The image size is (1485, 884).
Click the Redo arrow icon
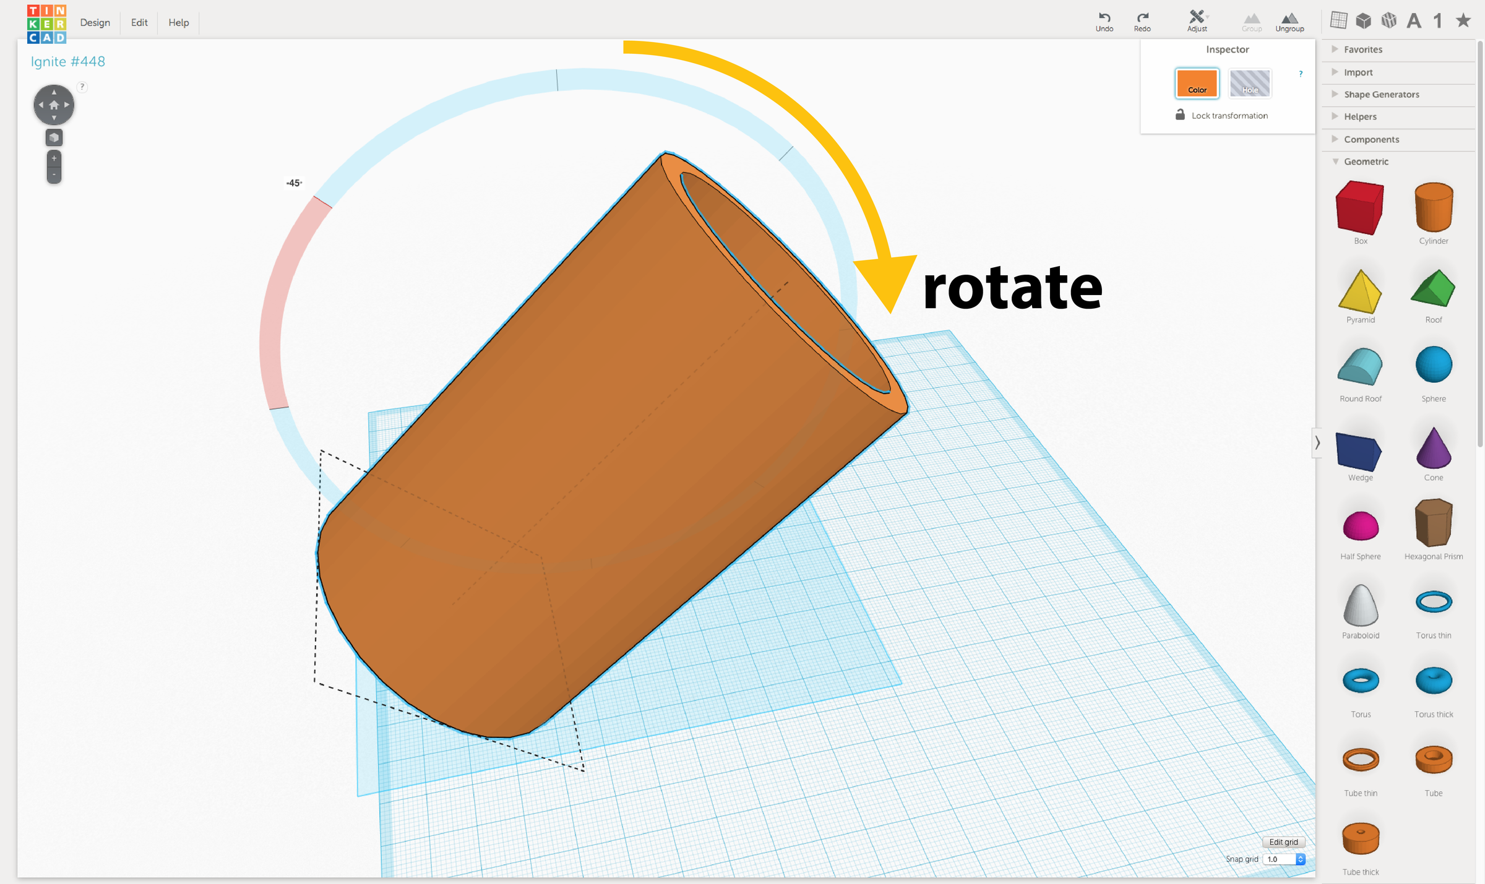coord(1142,17)
